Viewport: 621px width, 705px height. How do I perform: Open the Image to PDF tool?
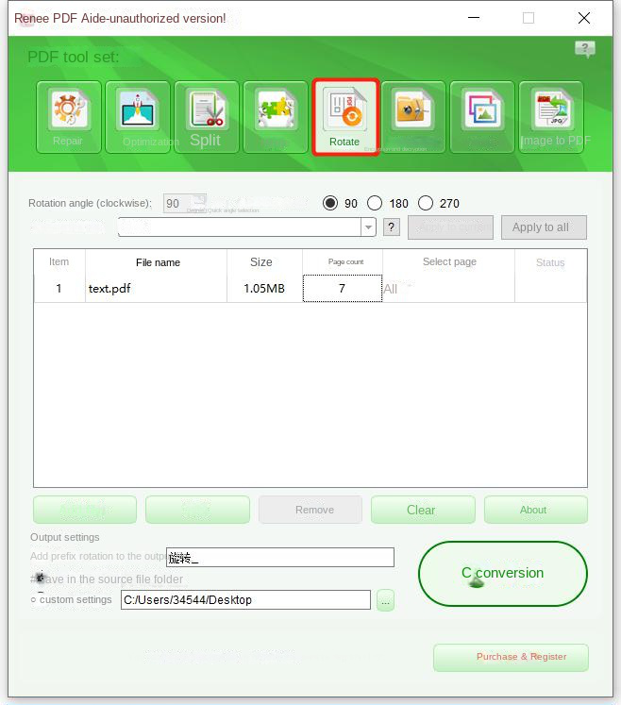click(x=551, y=117)
